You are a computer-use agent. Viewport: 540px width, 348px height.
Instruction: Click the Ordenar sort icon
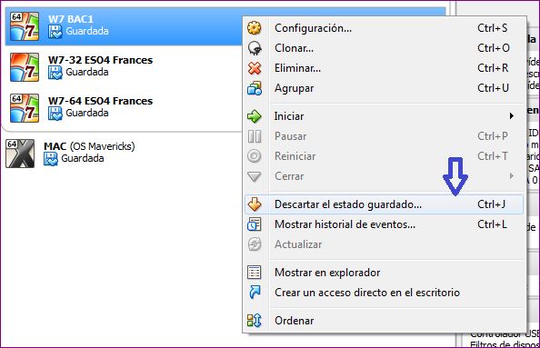(x=255, y=321)
